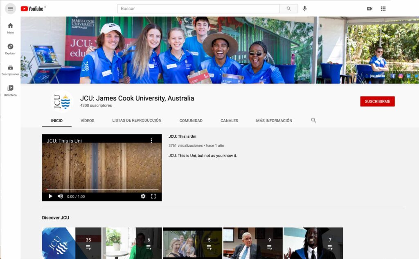The height and width of the screenshot is (259, 419).
Task: Click the SUSCRIBIRME button
Action: pyautogui.click(x=377, y=101)
